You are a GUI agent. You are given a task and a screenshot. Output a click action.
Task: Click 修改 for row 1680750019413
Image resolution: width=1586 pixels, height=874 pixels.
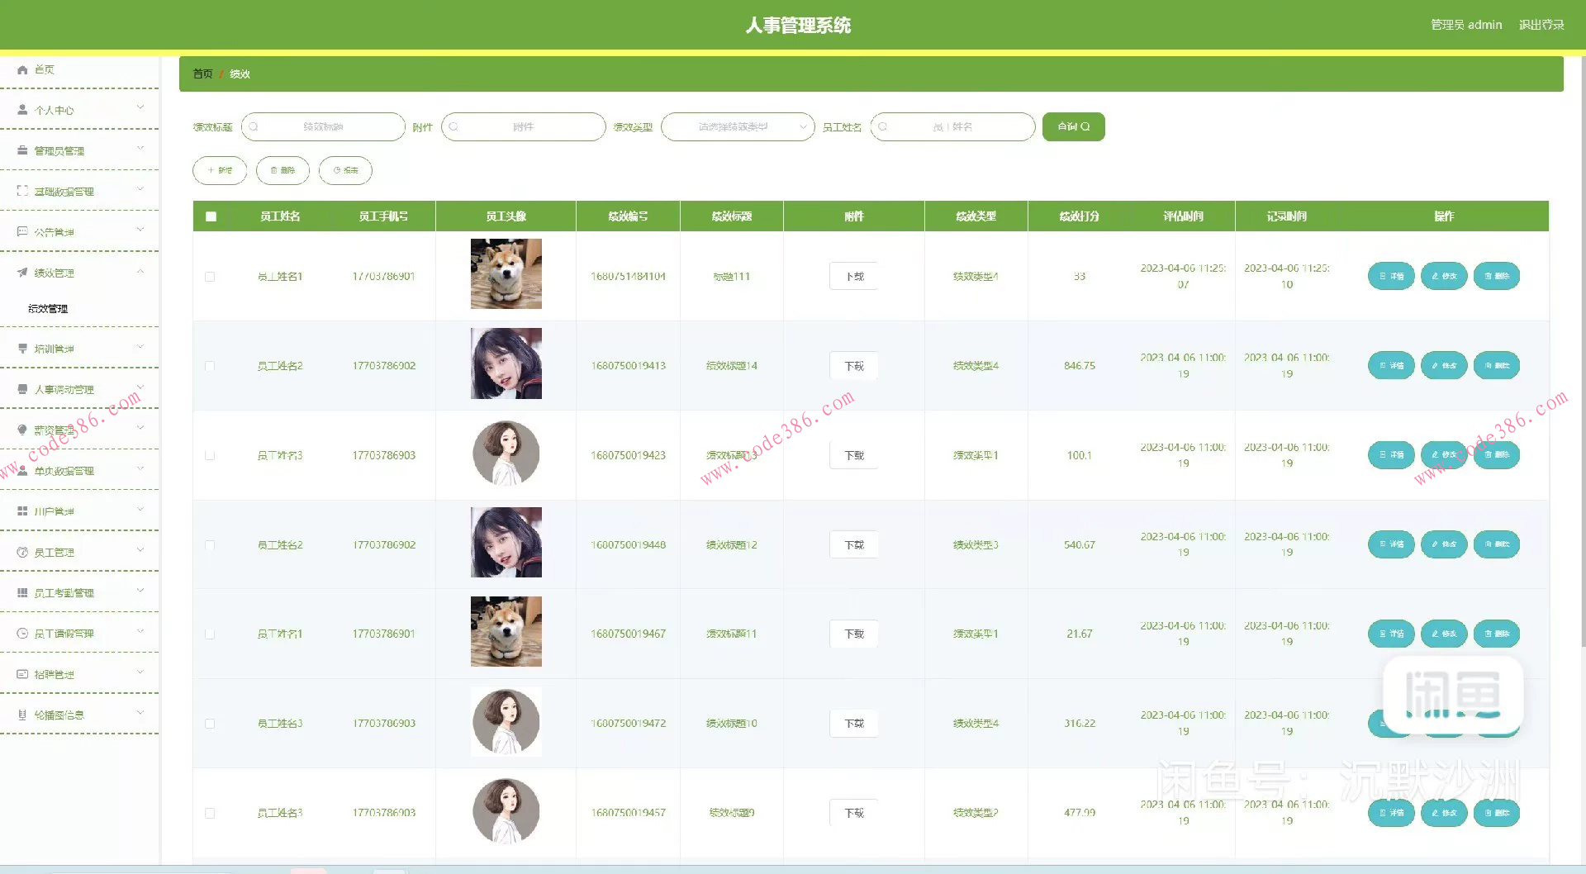tap(1444, 365)
